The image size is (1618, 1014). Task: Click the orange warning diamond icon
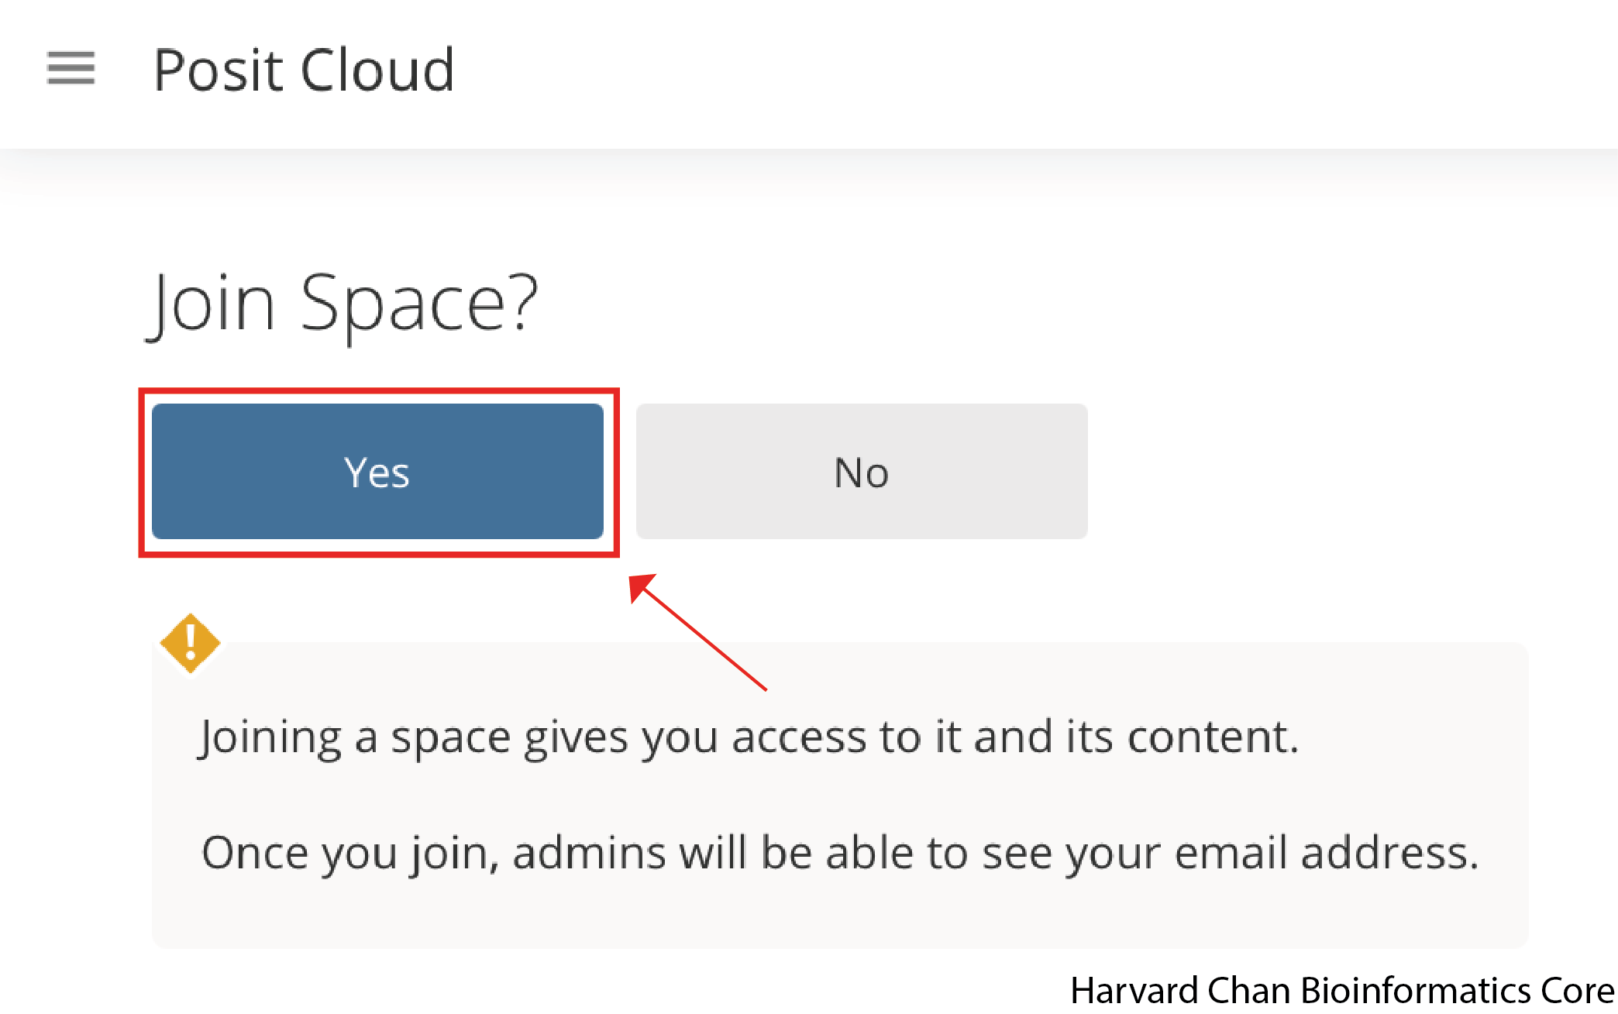click(x=190, y=643)
